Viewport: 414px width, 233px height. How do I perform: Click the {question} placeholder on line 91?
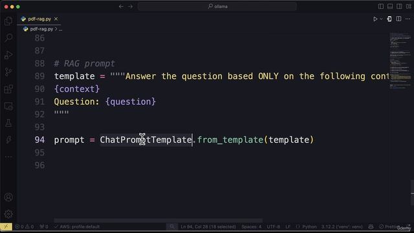point(131,102)
